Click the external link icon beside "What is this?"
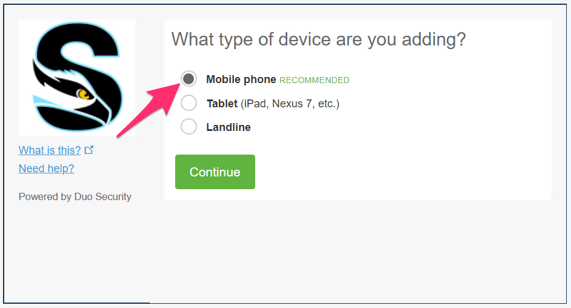The image size is (571, 308). (x=89, y=150)
